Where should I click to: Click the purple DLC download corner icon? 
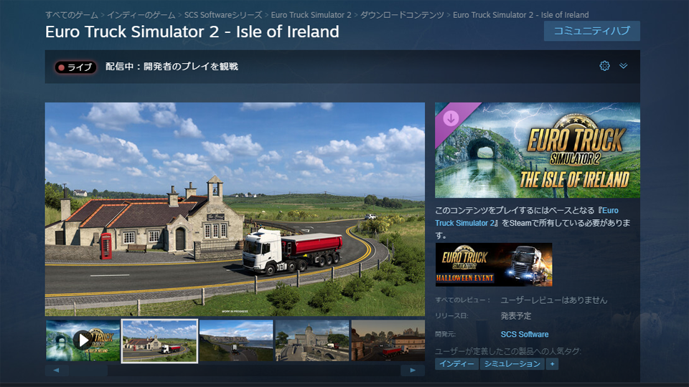point(451,118)
